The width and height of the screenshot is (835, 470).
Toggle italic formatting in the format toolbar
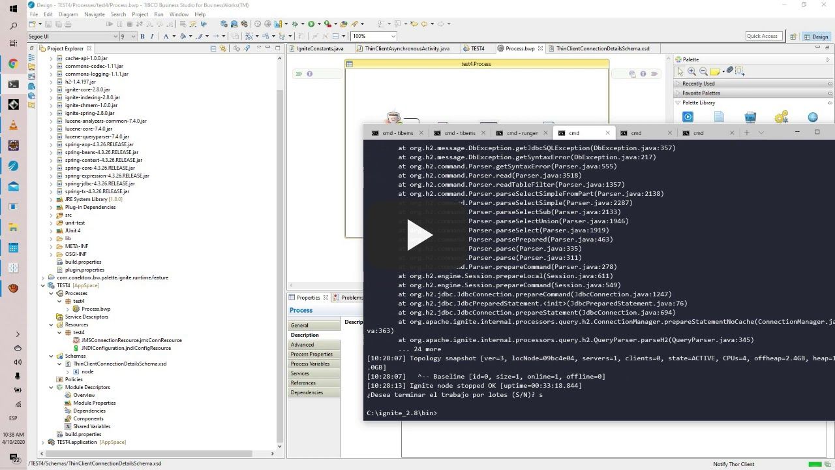[152, 36]
